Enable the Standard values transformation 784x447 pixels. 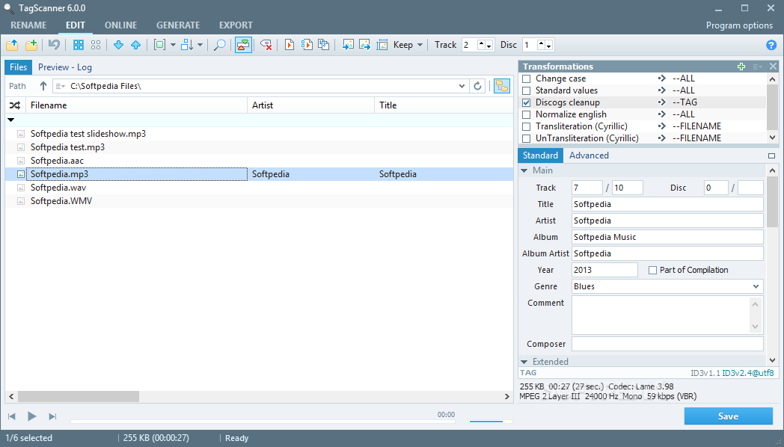point(526,91)
